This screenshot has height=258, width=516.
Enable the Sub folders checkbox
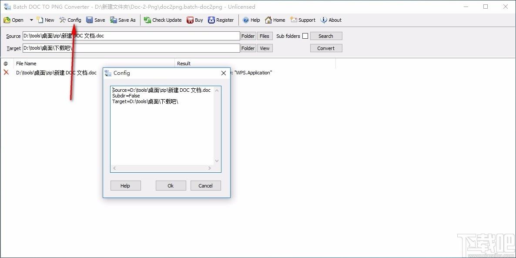tap(305, 36)
